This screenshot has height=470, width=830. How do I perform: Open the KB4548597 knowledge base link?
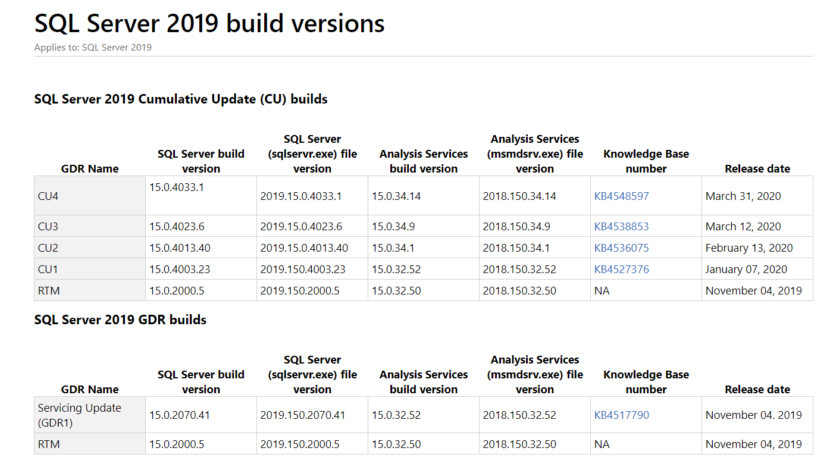coord(621,196)
